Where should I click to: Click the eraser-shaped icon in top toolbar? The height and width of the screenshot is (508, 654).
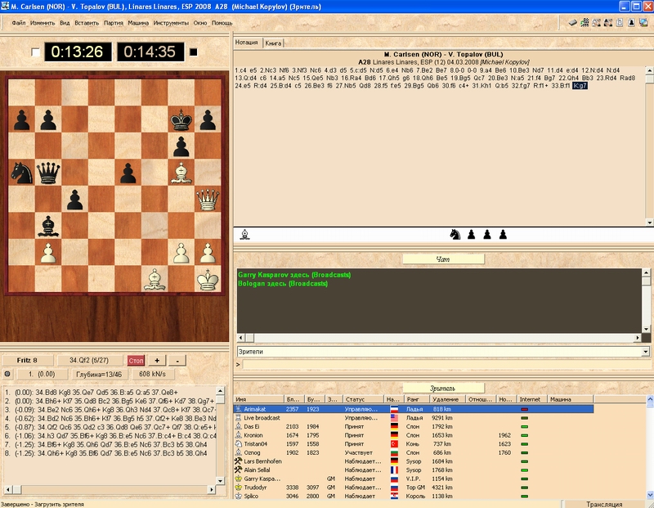point(573,23)
